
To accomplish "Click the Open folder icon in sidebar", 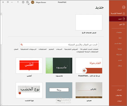I will click(124, 24).
